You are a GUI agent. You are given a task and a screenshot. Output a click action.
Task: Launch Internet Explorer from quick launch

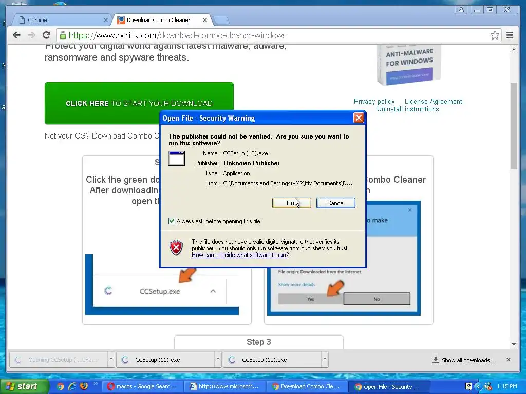point(72,386)
